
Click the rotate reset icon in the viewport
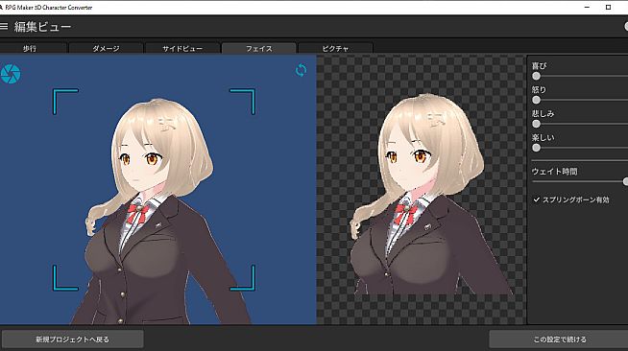(x=301, y=70)
